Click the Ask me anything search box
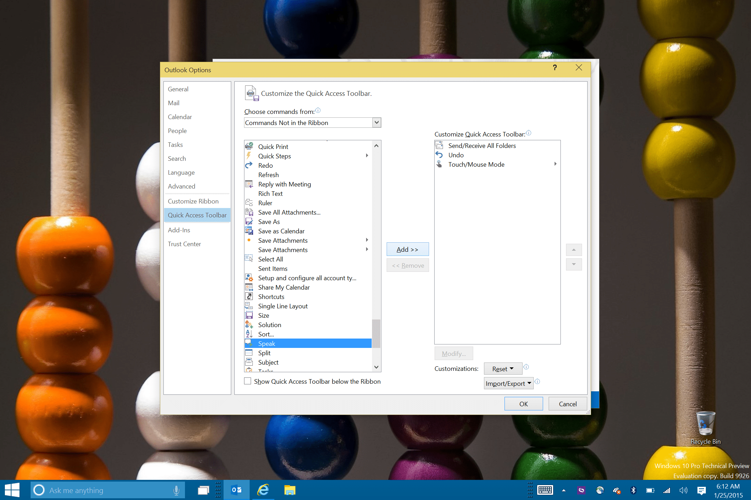Viewport: 751px width, 500px height. pos(108,490)
